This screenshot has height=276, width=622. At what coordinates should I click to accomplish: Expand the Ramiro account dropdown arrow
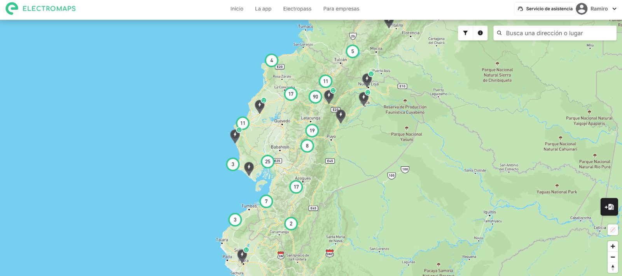click(x=614, y=9)
